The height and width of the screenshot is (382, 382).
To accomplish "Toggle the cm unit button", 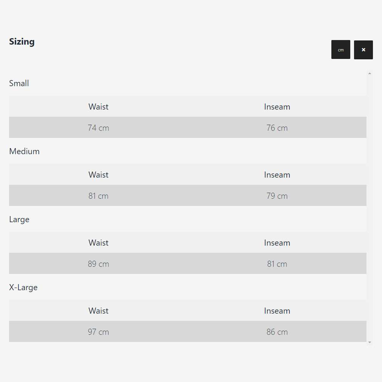I will coord(340,50).
